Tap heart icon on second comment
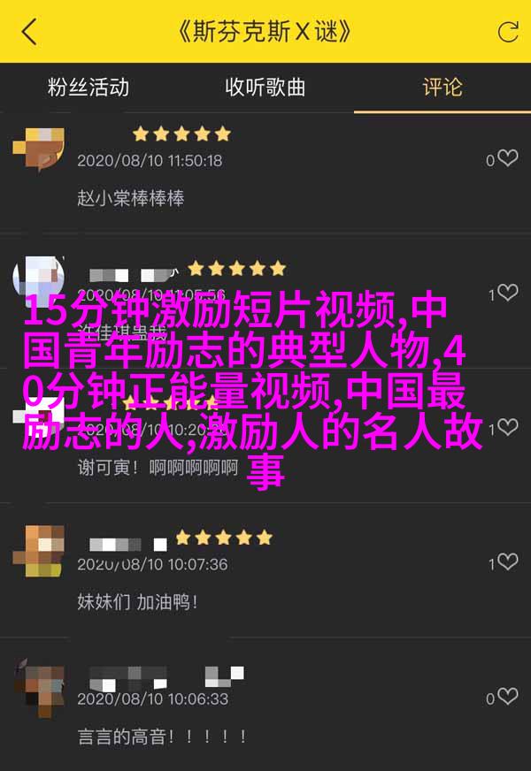This screenshot has width=531, height=771. pos(507,293)
